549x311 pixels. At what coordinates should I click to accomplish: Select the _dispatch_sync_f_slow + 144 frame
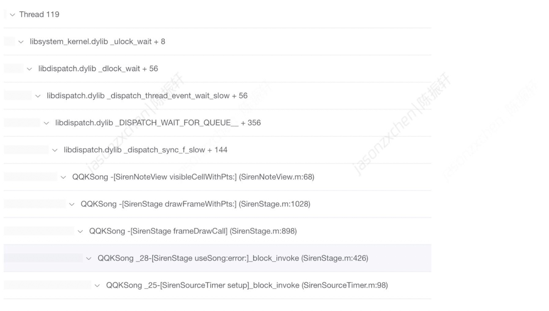145,150
